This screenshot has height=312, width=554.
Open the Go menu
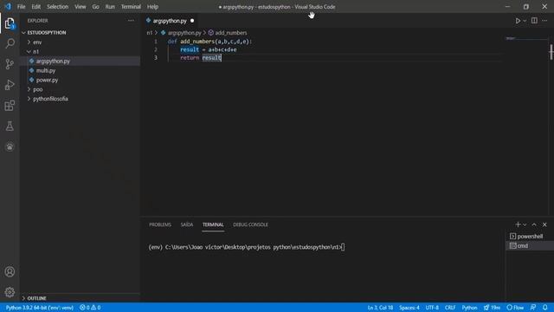point(95,7)
